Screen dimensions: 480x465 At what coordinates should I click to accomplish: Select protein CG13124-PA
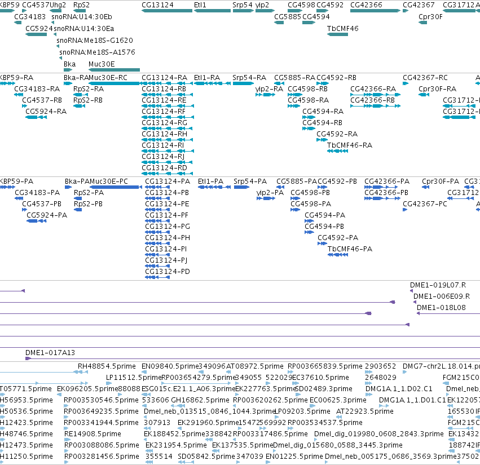click(157, 187)
